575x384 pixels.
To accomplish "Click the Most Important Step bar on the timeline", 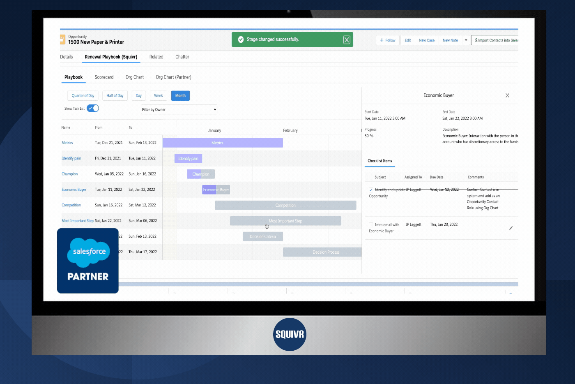I will click(x=285, y=221).
